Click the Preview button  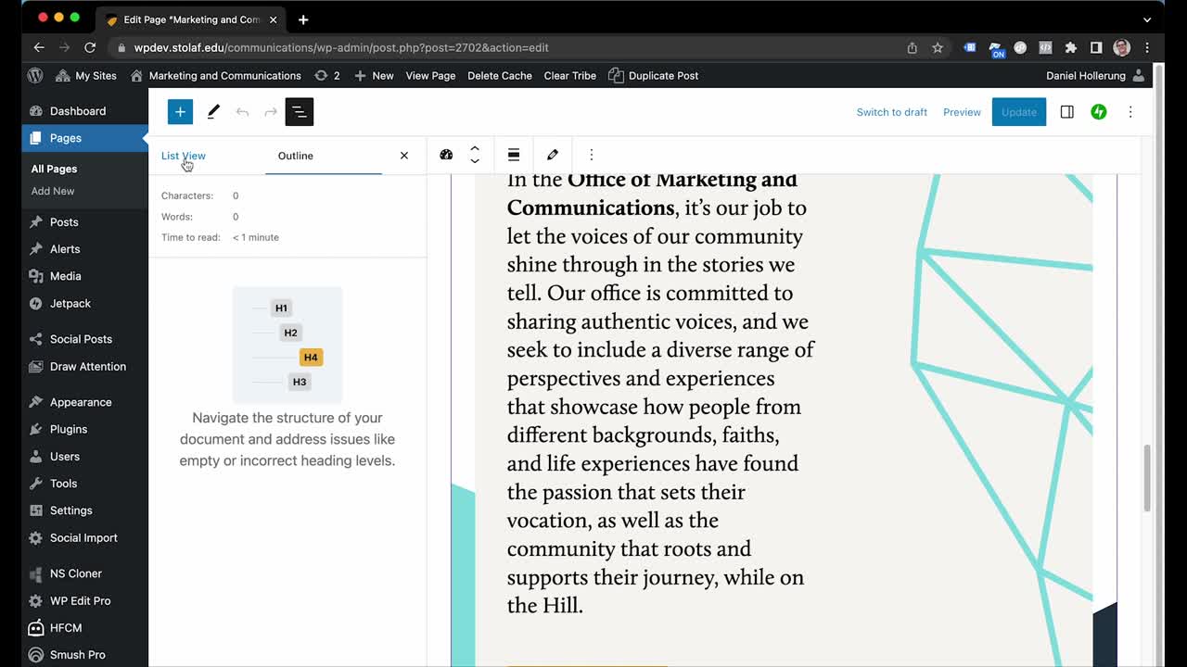click(x=962, y=112)
